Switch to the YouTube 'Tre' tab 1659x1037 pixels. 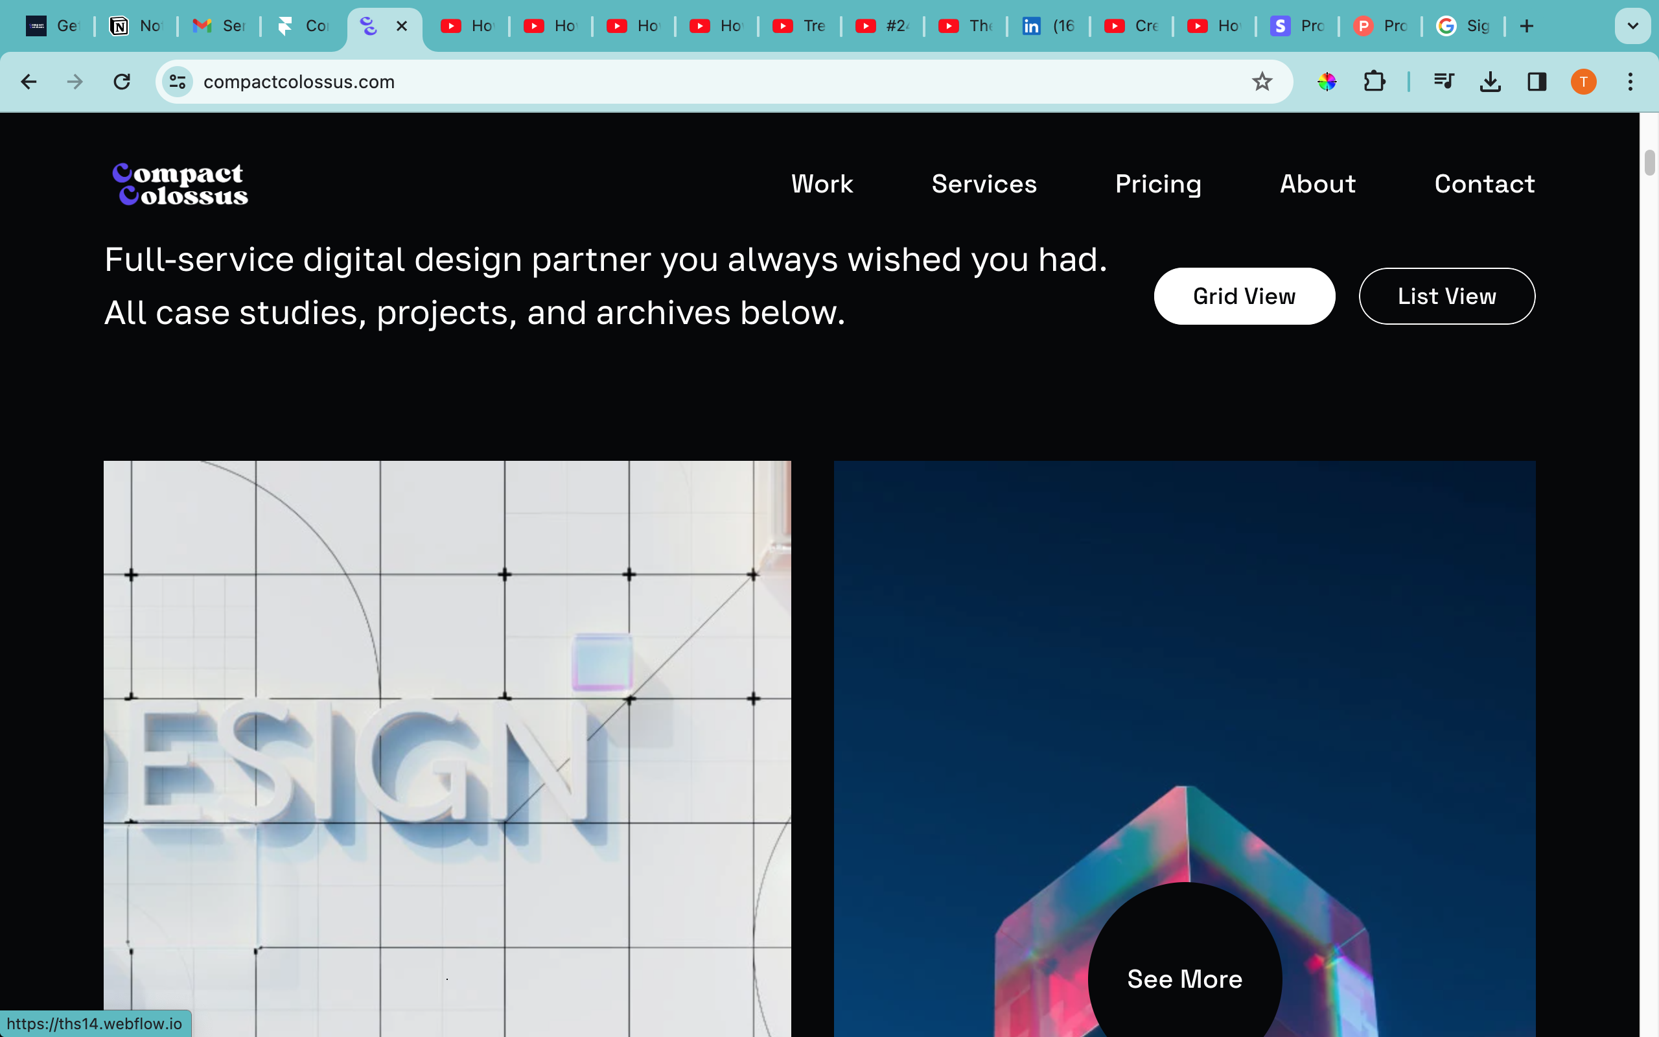799,26
